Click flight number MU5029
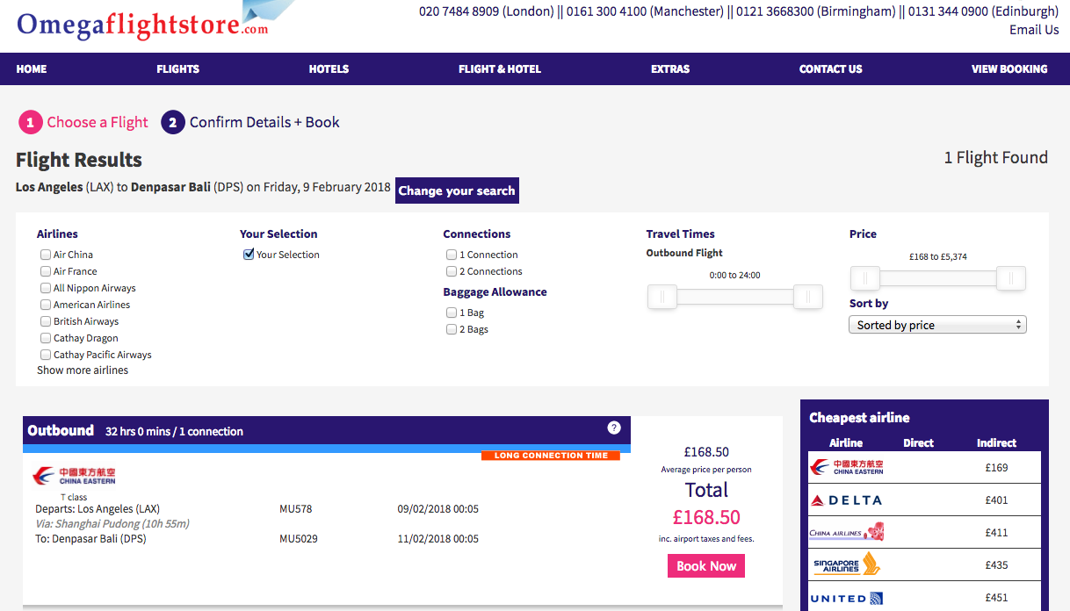Viewport: 1070px width, 611px height. [x=299, y=539]
